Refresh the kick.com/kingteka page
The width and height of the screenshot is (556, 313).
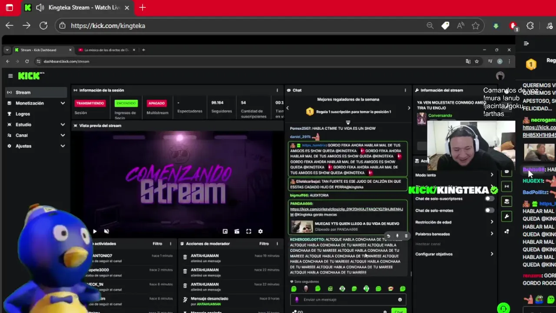[x=43, y=26]
